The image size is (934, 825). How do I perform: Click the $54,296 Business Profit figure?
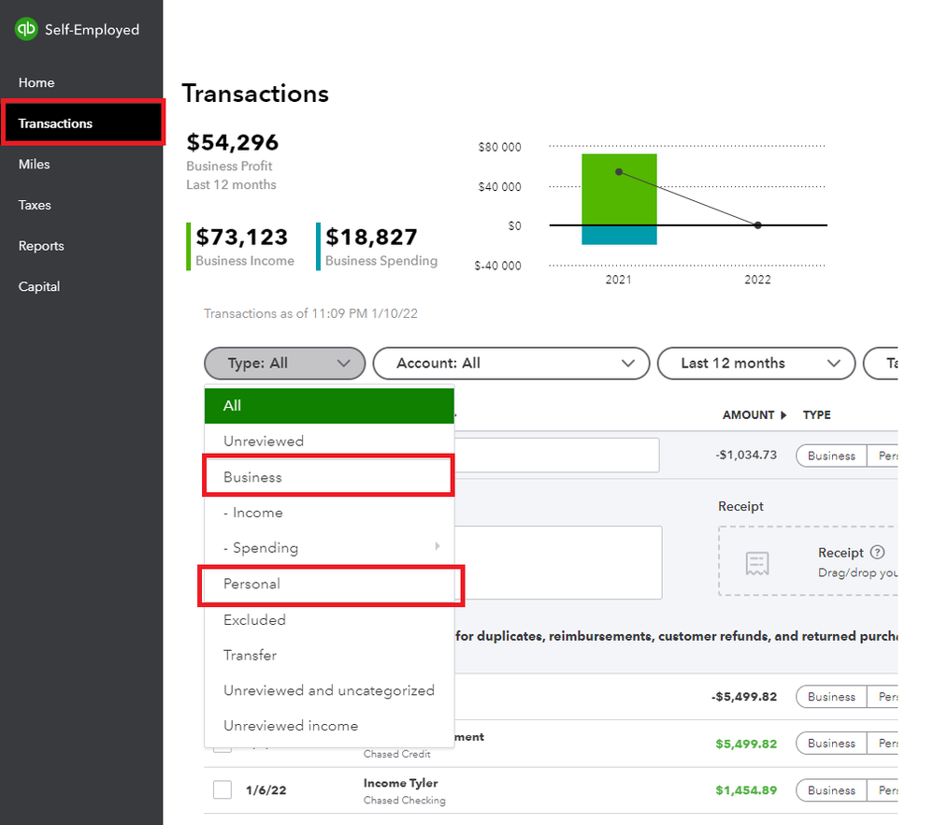coord(232,142)
